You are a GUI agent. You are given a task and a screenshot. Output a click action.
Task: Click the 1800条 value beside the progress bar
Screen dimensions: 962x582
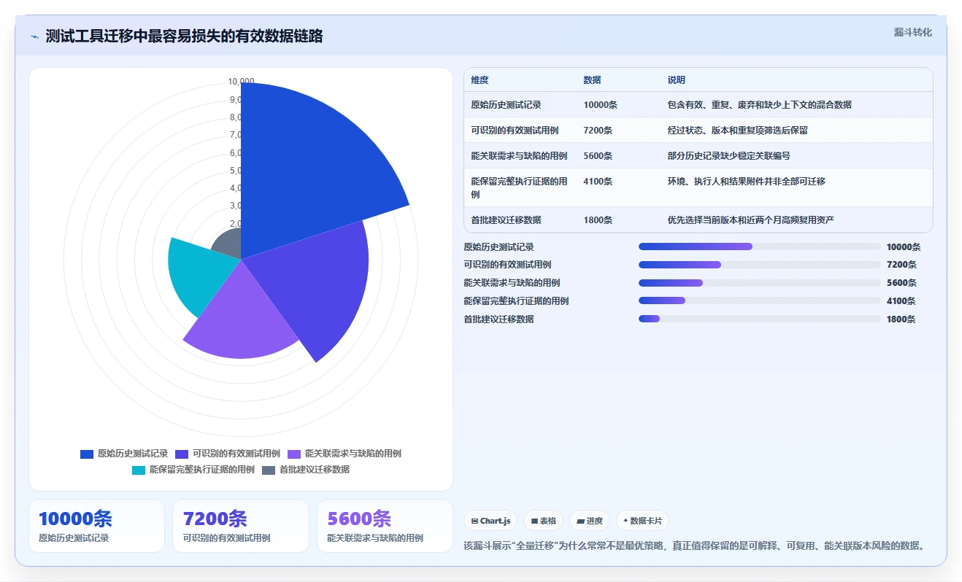(x=901, y=319)
